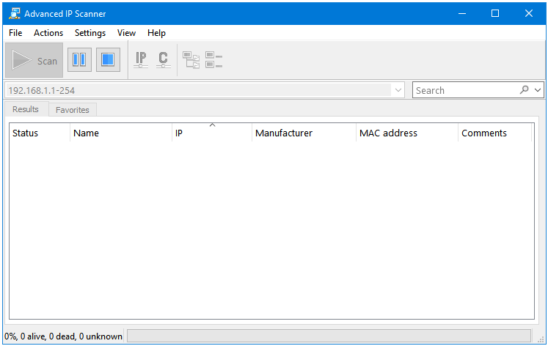Pause the scan using the pause icon
Viewport: 548px width, 346px height.
click(79, 59)
